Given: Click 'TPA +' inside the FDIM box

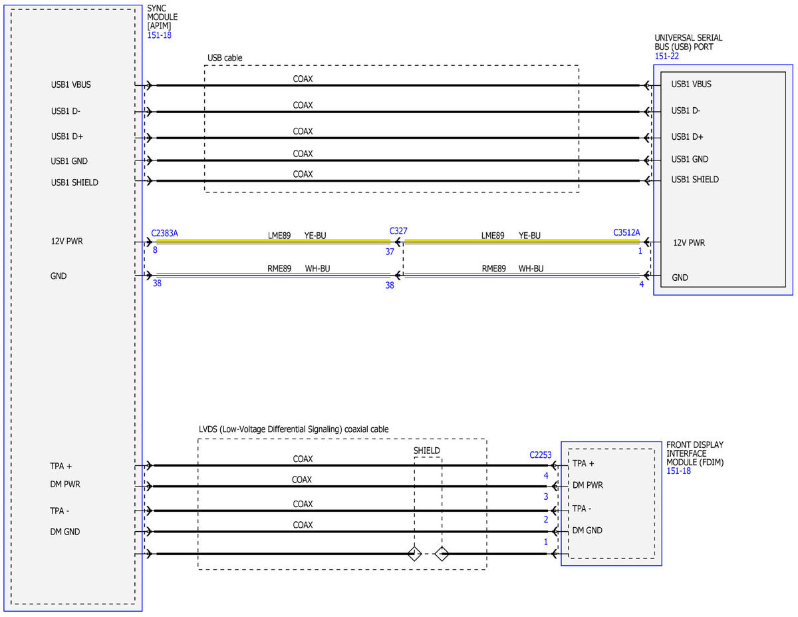Looking at the screenshot, I should click(583, 463).
